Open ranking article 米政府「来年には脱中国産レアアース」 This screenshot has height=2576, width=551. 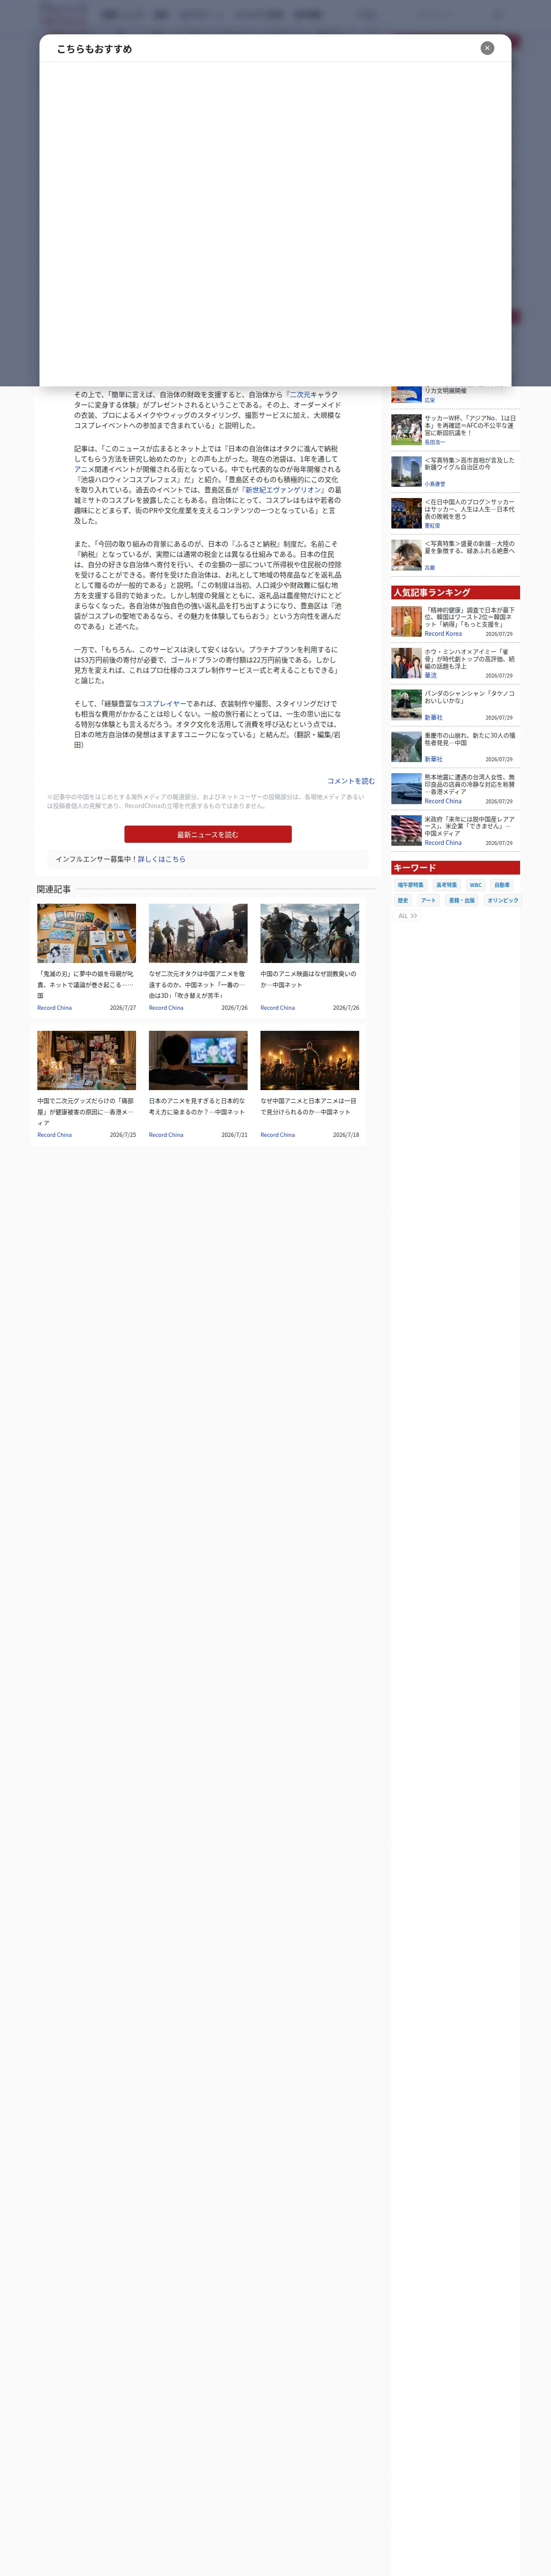pos(470,826)
